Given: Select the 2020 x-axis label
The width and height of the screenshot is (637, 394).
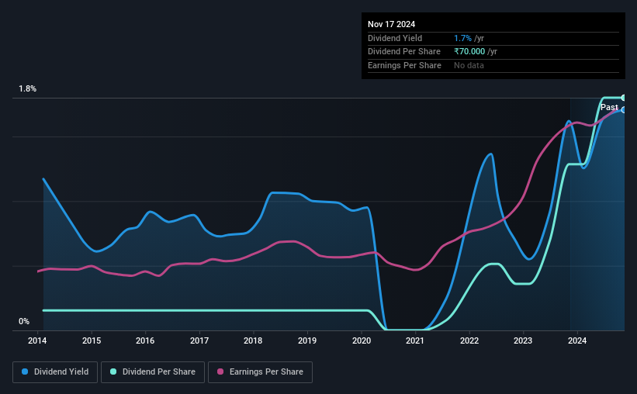Looking at the screenshot, I should (x=361, y=340).
